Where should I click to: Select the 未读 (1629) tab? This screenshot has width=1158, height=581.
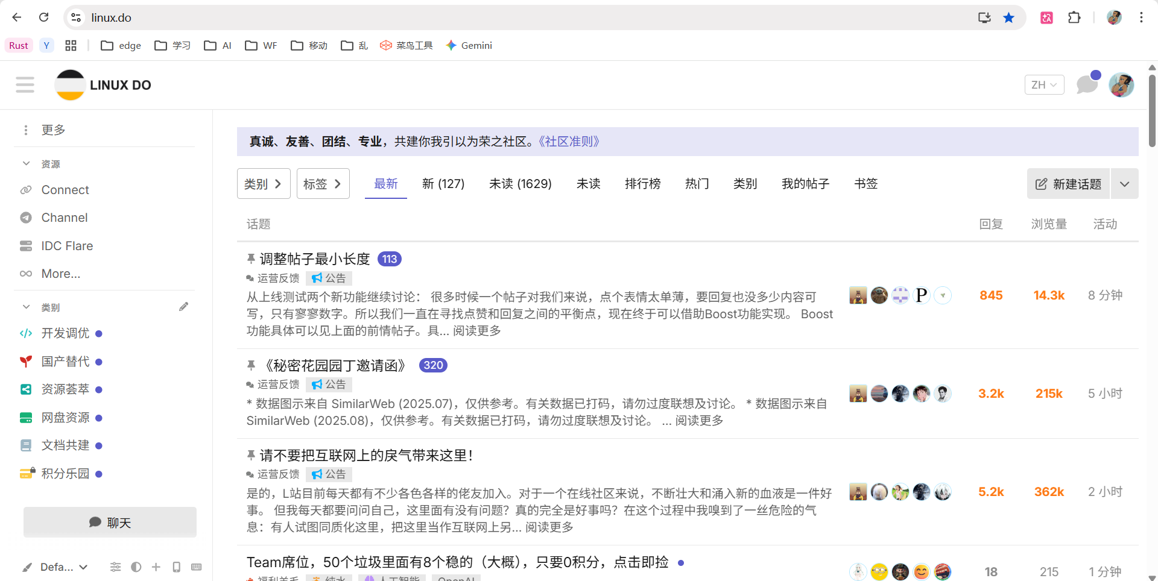pos(520,184)
